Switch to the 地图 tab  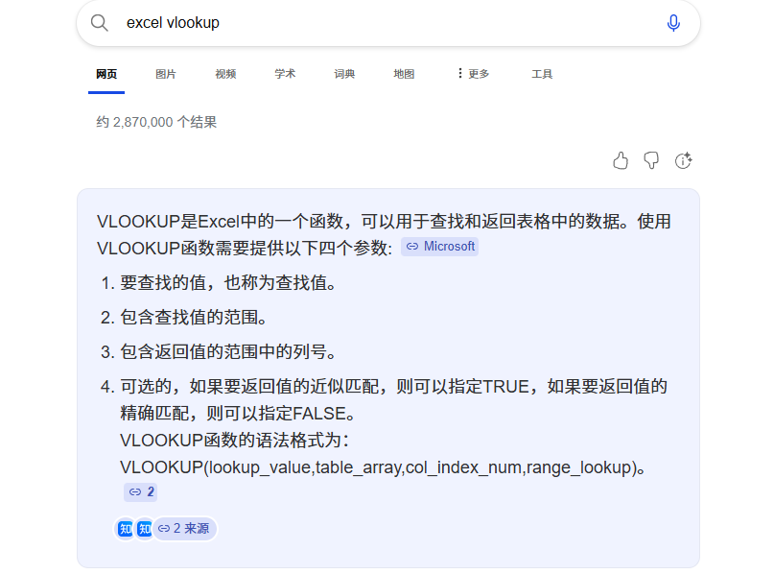coord(404,73)
